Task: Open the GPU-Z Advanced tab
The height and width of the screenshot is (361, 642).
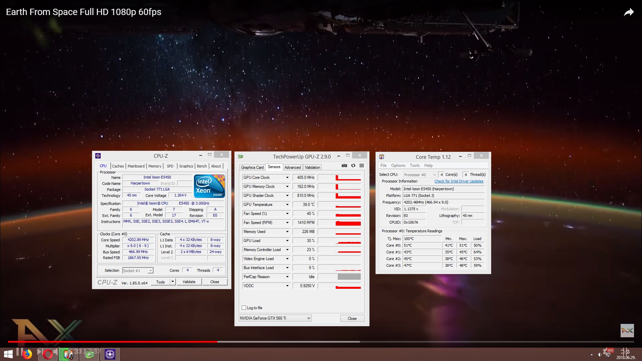Action: click(x=293, y=167)
